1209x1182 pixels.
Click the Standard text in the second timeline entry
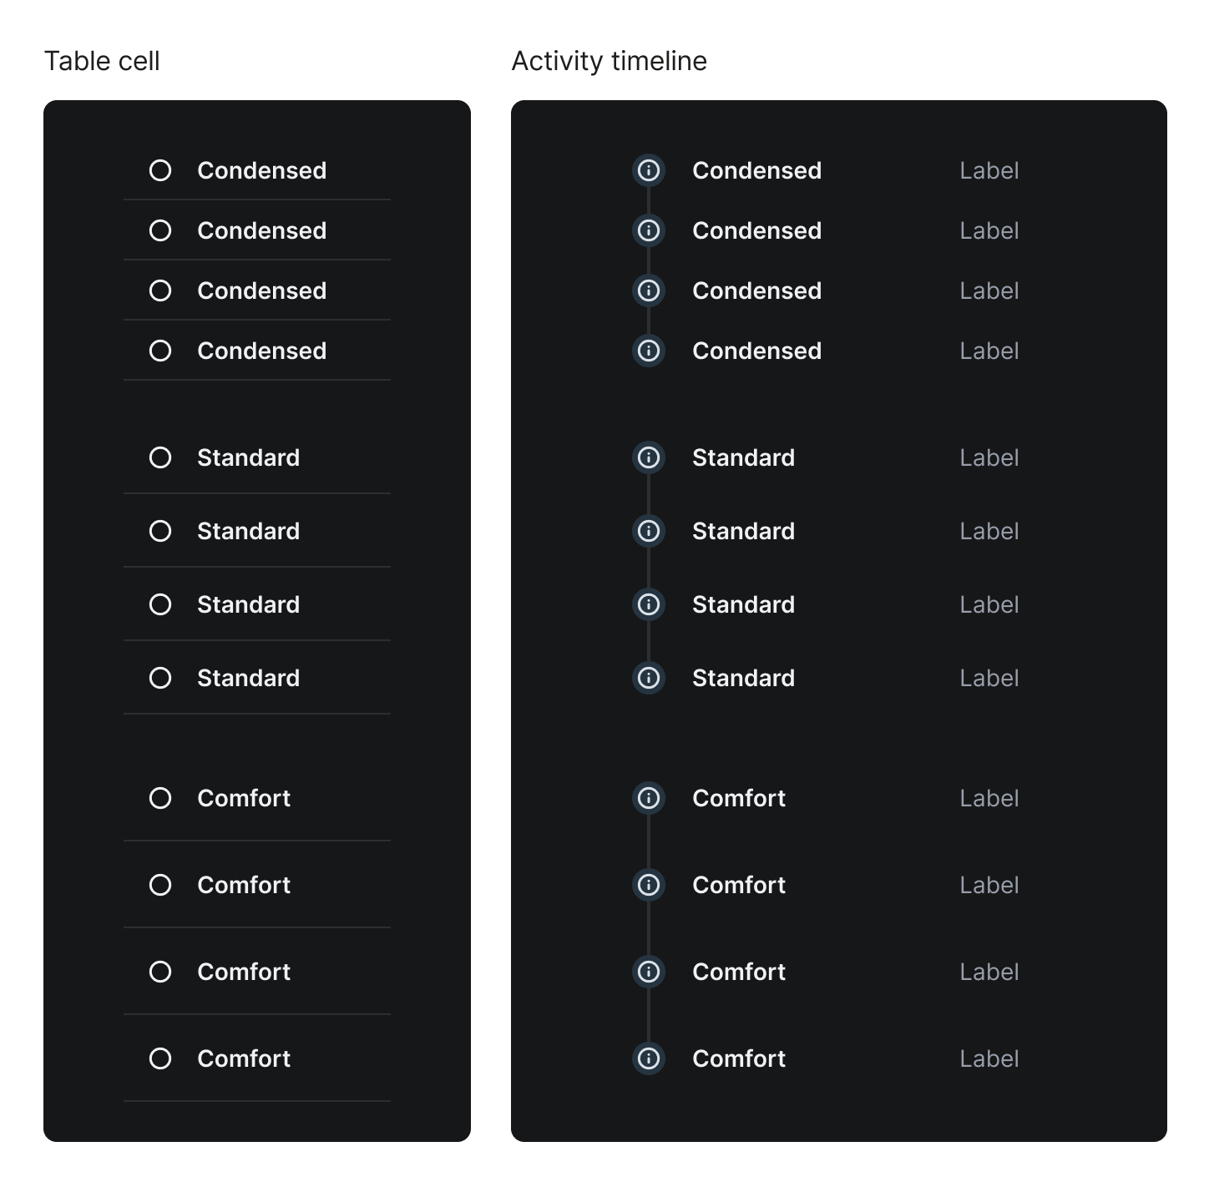tap(743, 531)
